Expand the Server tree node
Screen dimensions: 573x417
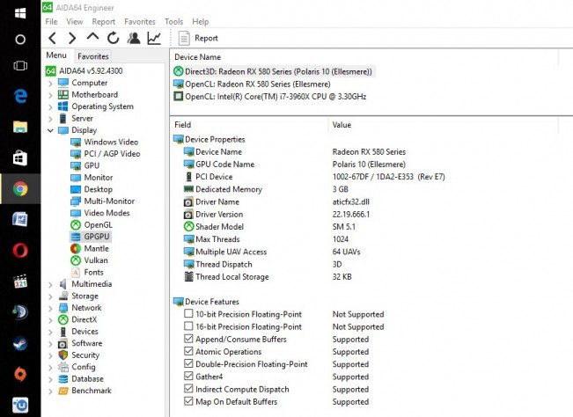[x=50, y=119]
